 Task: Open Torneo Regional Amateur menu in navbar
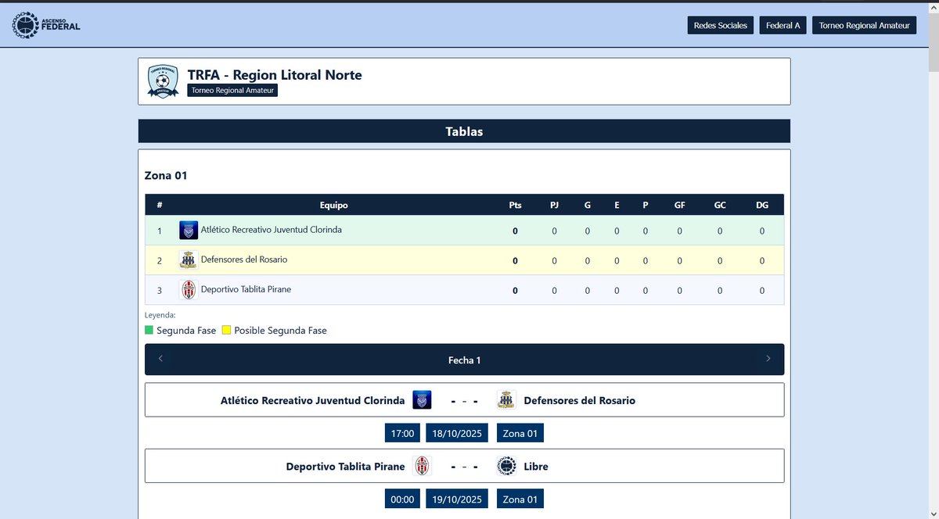864,26
